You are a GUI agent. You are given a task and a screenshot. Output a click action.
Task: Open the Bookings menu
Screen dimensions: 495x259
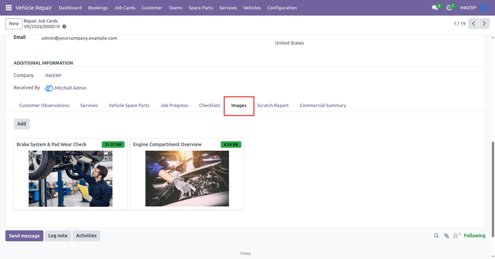(98, 8)
